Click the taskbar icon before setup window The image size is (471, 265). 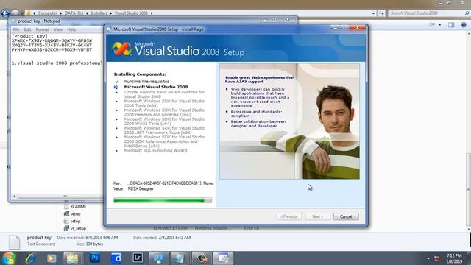pos(202,258)
